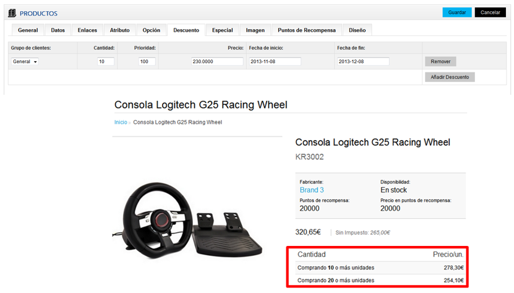The height and width of the screenshot is (293, 514).
Task: Focus the Cantidad field showing 10
Action: pos(106,61)
